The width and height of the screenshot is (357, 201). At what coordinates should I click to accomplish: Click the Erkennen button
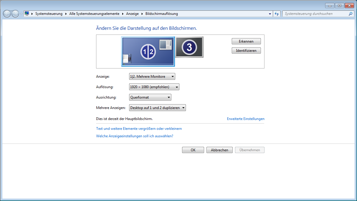pyautogui.click(x=246, y=41)
